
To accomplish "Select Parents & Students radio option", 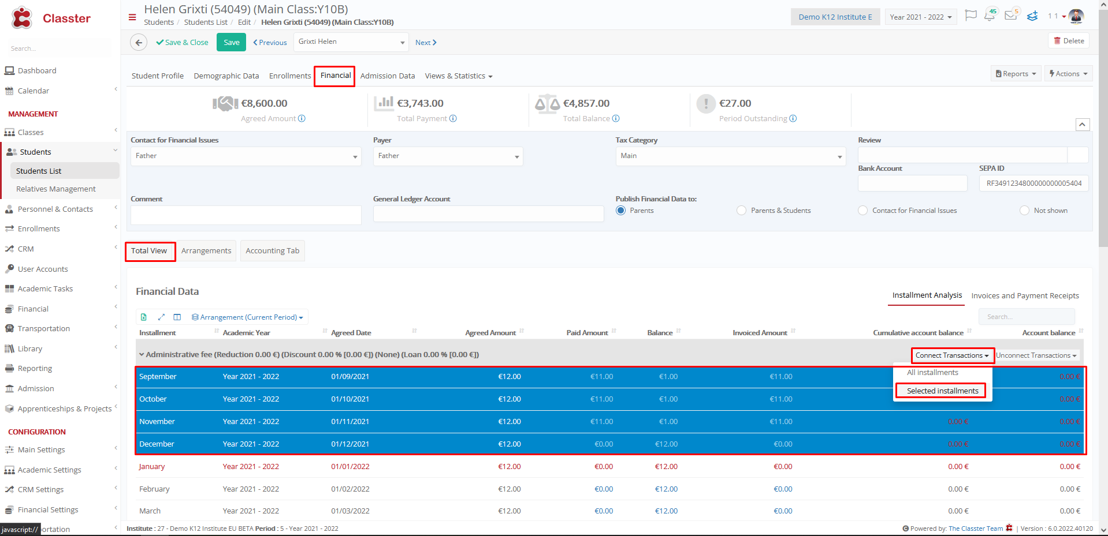I will point(742,211).
